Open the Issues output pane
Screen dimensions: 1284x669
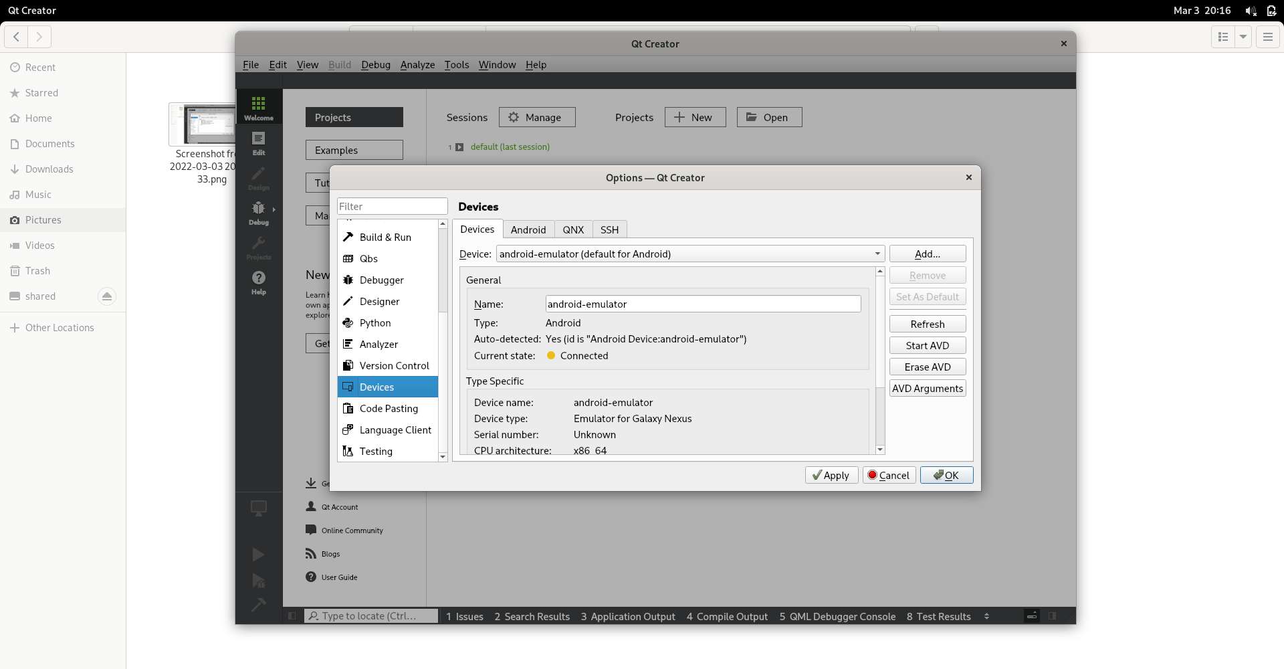pos(465,616)
